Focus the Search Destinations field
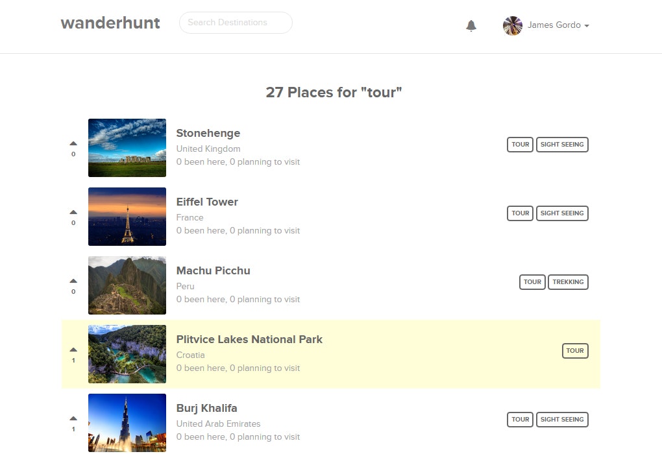The width and height of the screenshot is (662, 454). coord(236,23)
